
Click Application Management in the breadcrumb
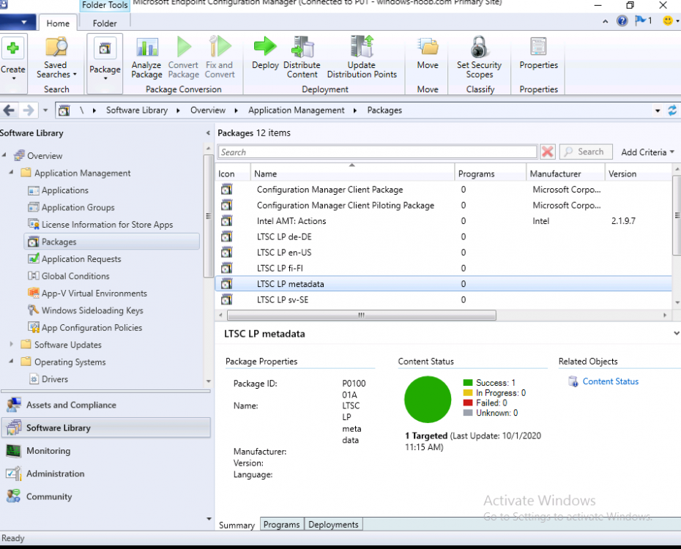click(297, 111)
